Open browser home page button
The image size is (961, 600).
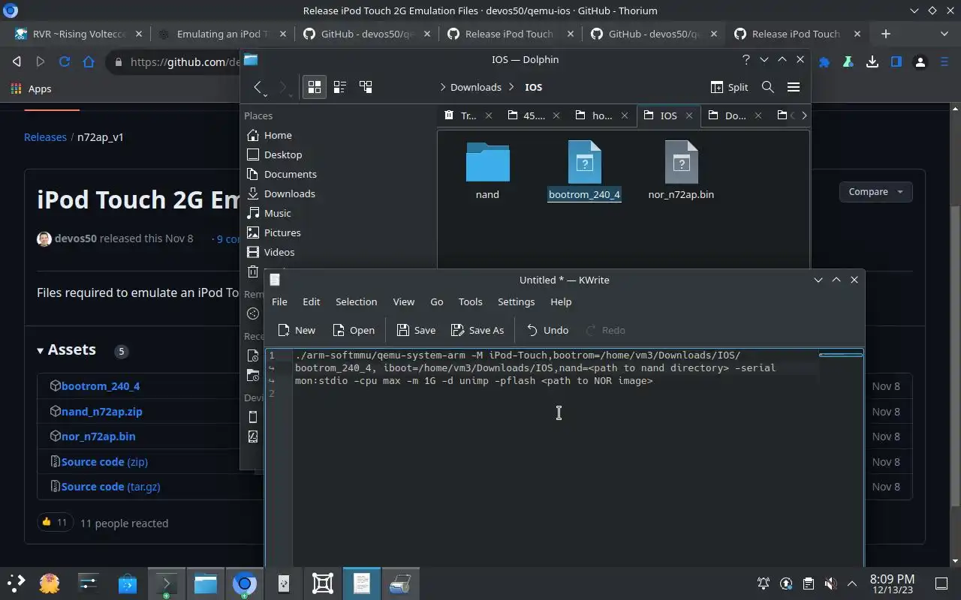click(x=89, y=62)
